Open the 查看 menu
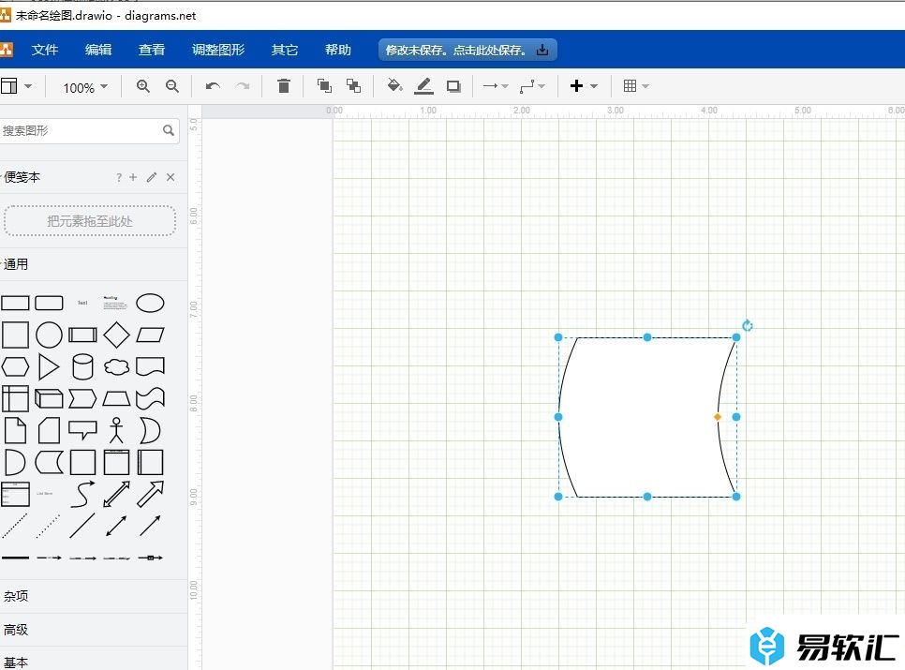This screenshot has width=905, height=670. tap(152, 50)
